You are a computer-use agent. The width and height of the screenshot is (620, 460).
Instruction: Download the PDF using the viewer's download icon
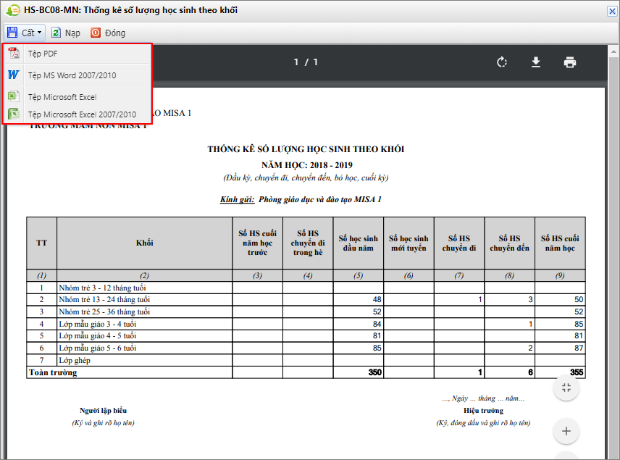(536, 62)
